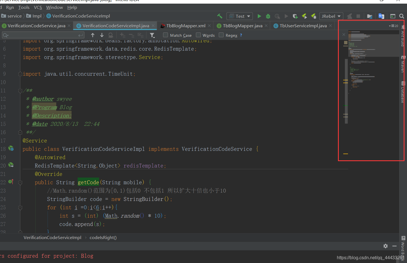
Task: Open search history magnifier dropdown
Action: pos(6,35)
